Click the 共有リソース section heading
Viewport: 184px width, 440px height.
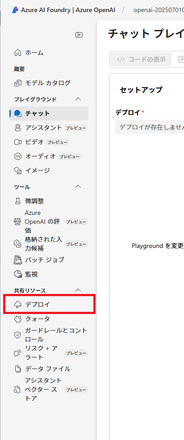click(x=30, y=290)
